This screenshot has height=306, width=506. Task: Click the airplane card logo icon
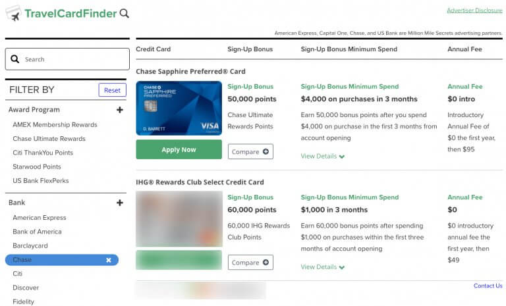14,13
